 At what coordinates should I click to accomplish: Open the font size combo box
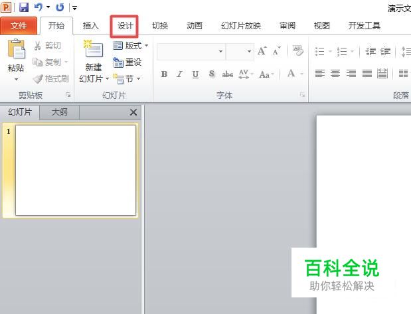(240, 51)
